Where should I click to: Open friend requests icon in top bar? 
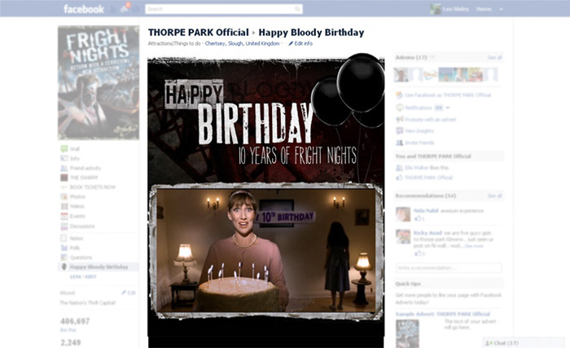click(x=114, y=9)
